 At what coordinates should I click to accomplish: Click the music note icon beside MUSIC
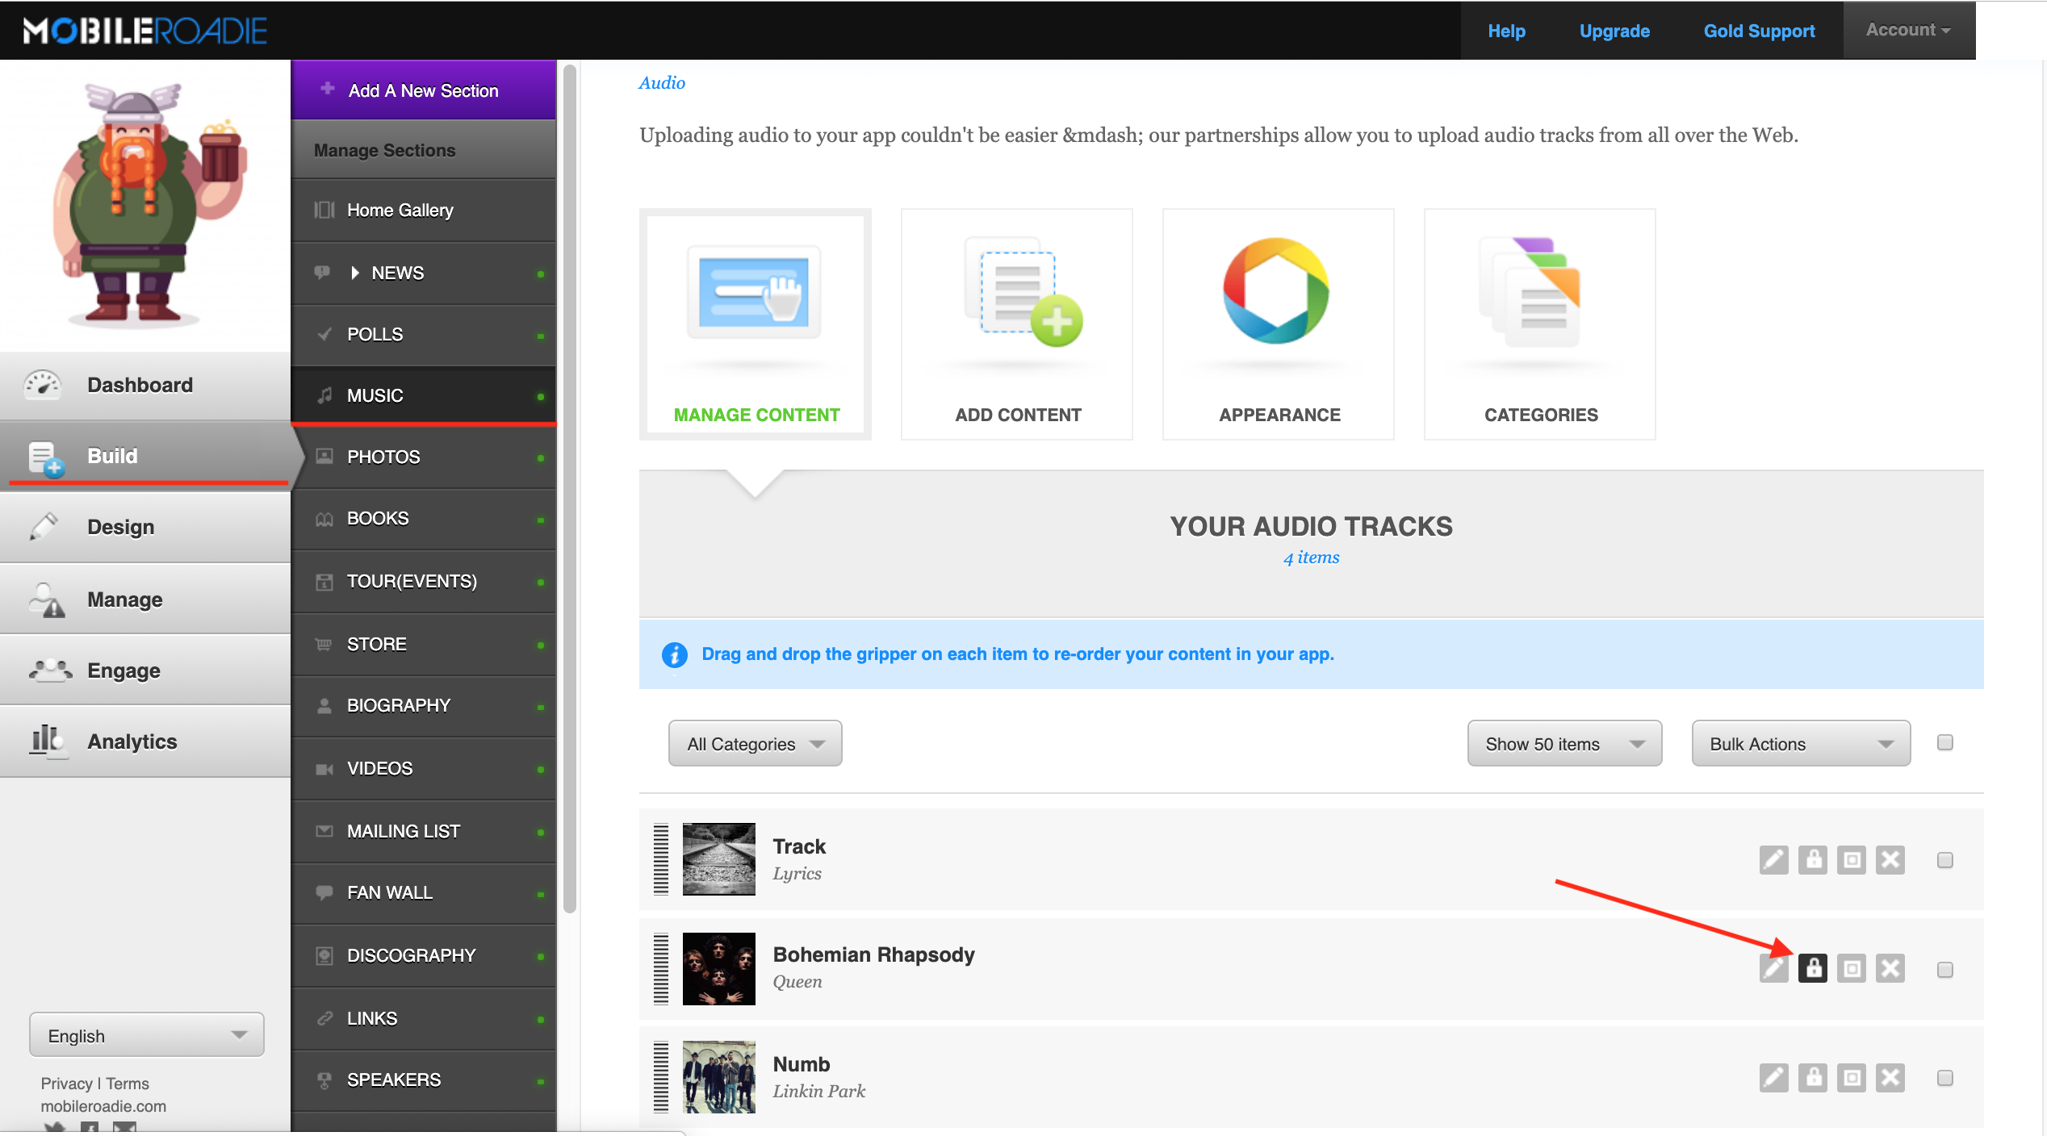coord(324,395)
